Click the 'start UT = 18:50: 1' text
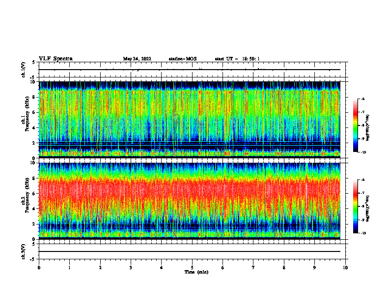 tap(237, 59)
